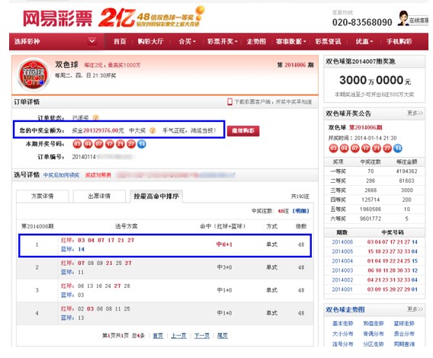Go to 下一页 in pagination
The image size is (433, 358).
tap(202, 336)
